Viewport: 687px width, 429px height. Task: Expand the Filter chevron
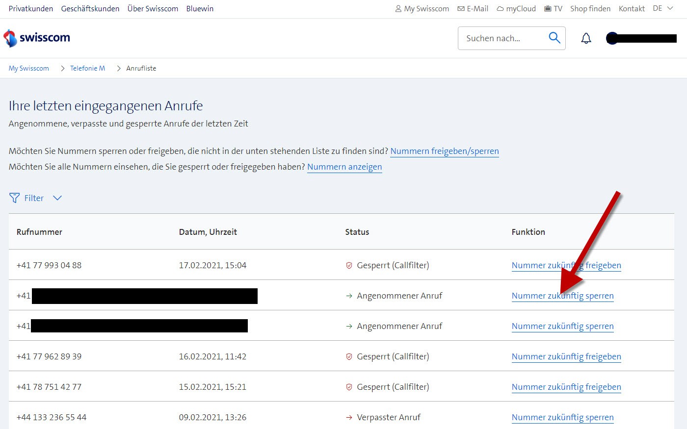click(57, 198)
